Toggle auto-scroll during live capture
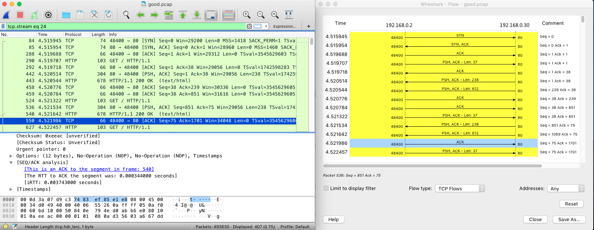This screenshot has width=594, height=230. (211, 15)
